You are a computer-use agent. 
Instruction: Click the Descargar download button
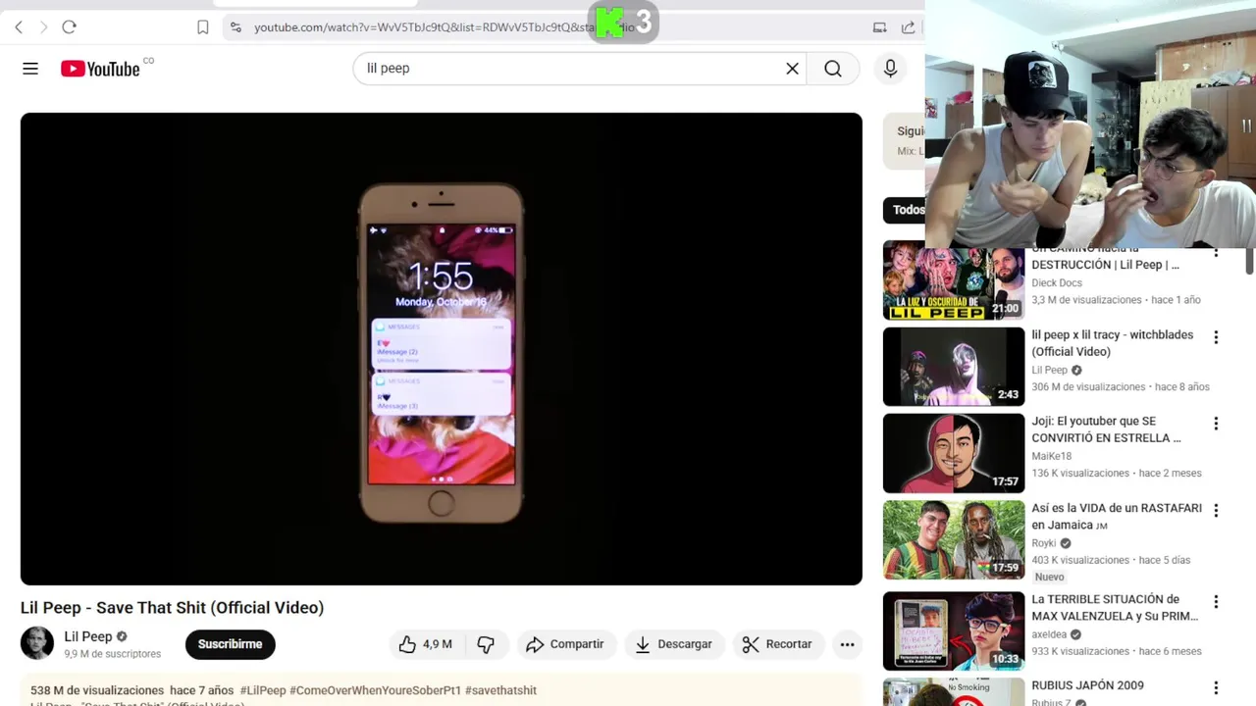coord(673,644)
